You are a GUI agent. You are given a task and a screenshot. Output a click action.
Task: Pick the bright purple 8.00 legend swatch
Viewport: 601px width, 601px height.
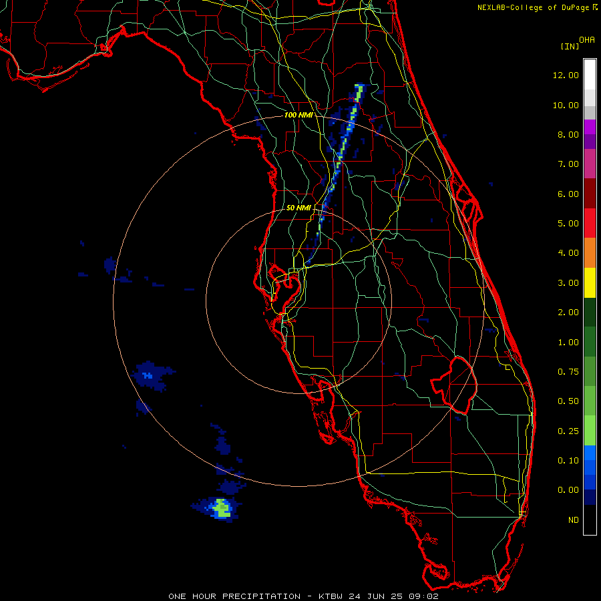tap(590, 127)
